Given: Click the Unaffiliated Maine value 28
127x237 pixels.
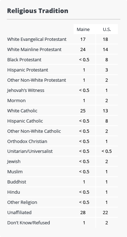Looking at the screenshot, I should point(83,212).
